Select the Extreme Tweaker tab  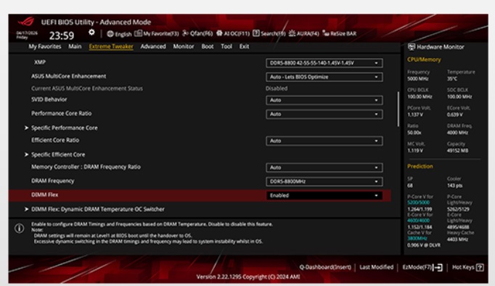111,46
